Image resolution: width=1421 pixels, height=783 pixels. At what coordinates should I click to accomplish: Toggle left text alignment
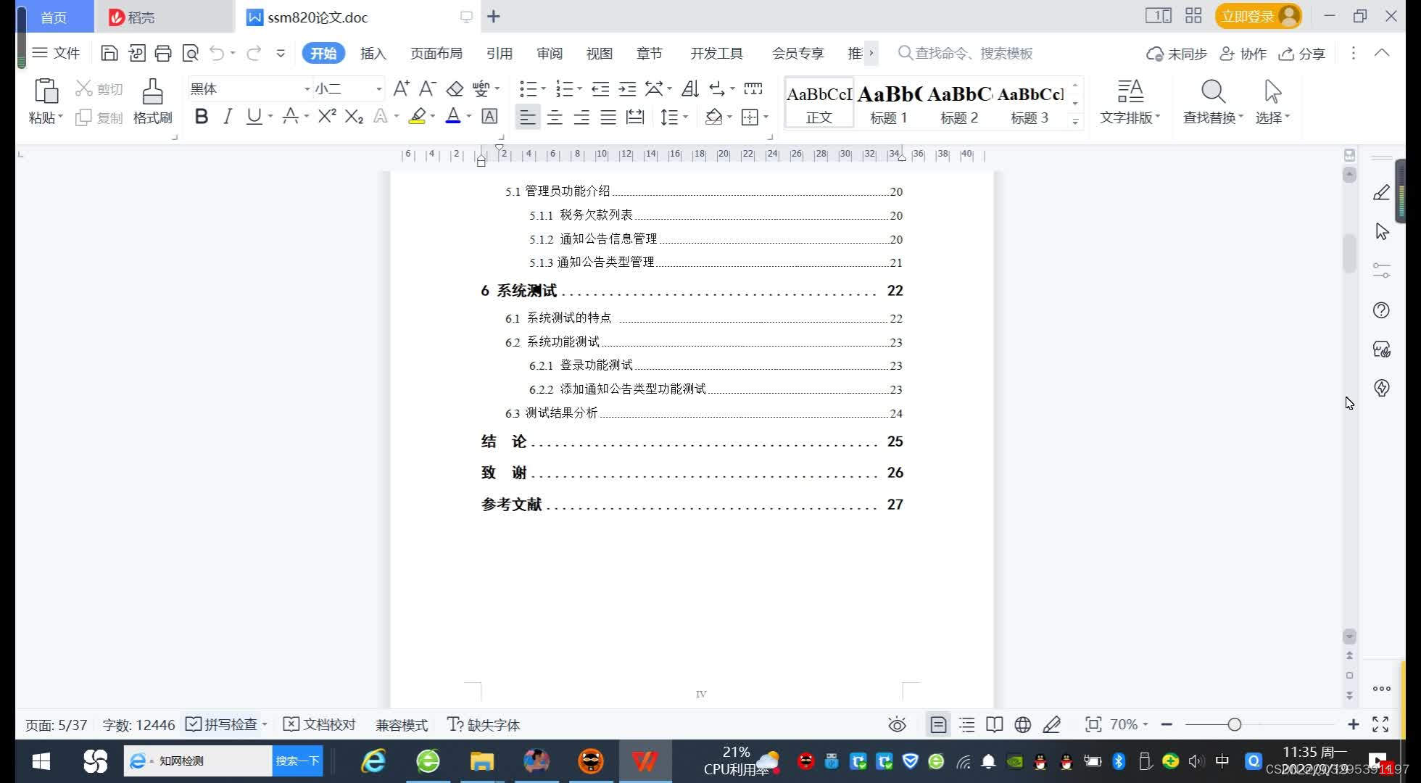tap(528, 117)
